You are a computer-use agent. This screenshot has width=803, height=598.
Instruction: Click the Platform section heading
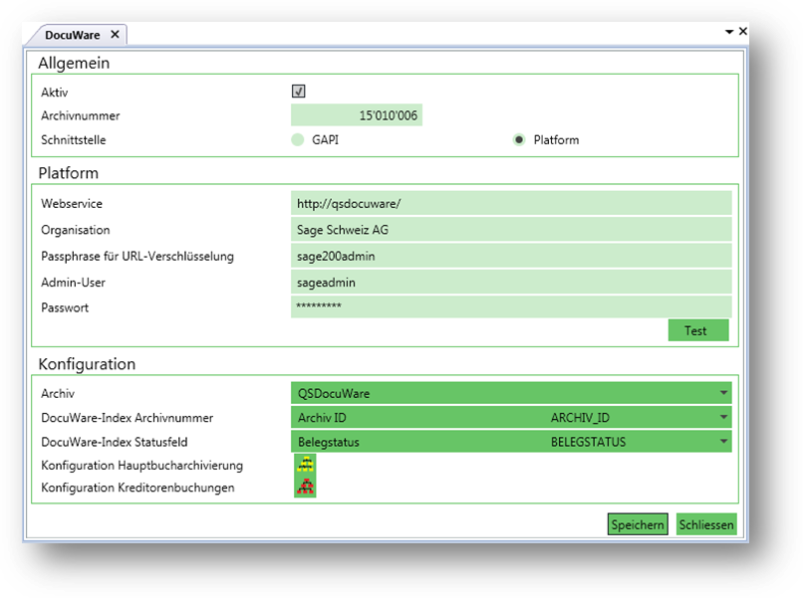tap(68, 173)
